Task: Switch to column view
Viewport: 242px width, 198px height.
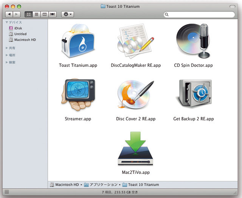Action: pyautogui.click(x=45, y=14)
